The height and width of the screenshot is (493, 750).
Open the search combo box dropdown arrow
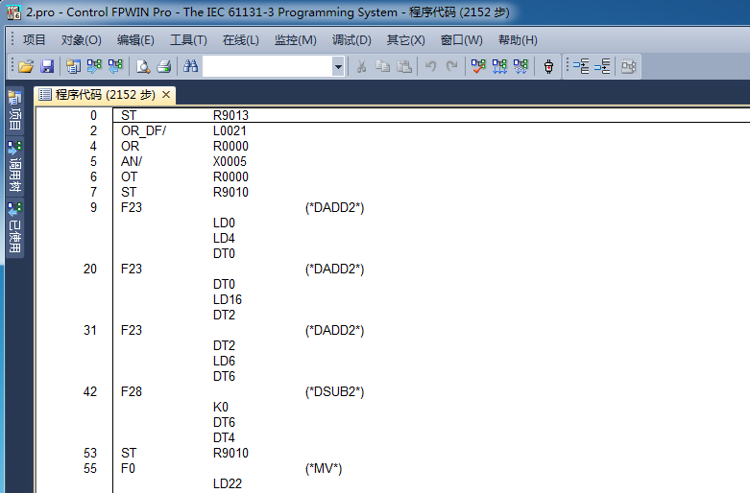338,66
